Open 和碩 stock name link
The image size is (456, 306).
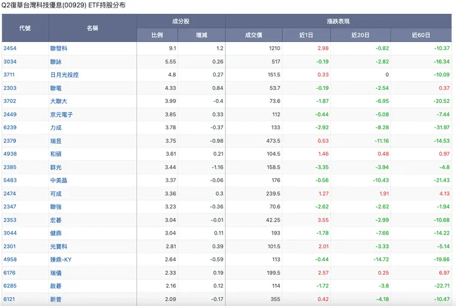coord(56,154)
